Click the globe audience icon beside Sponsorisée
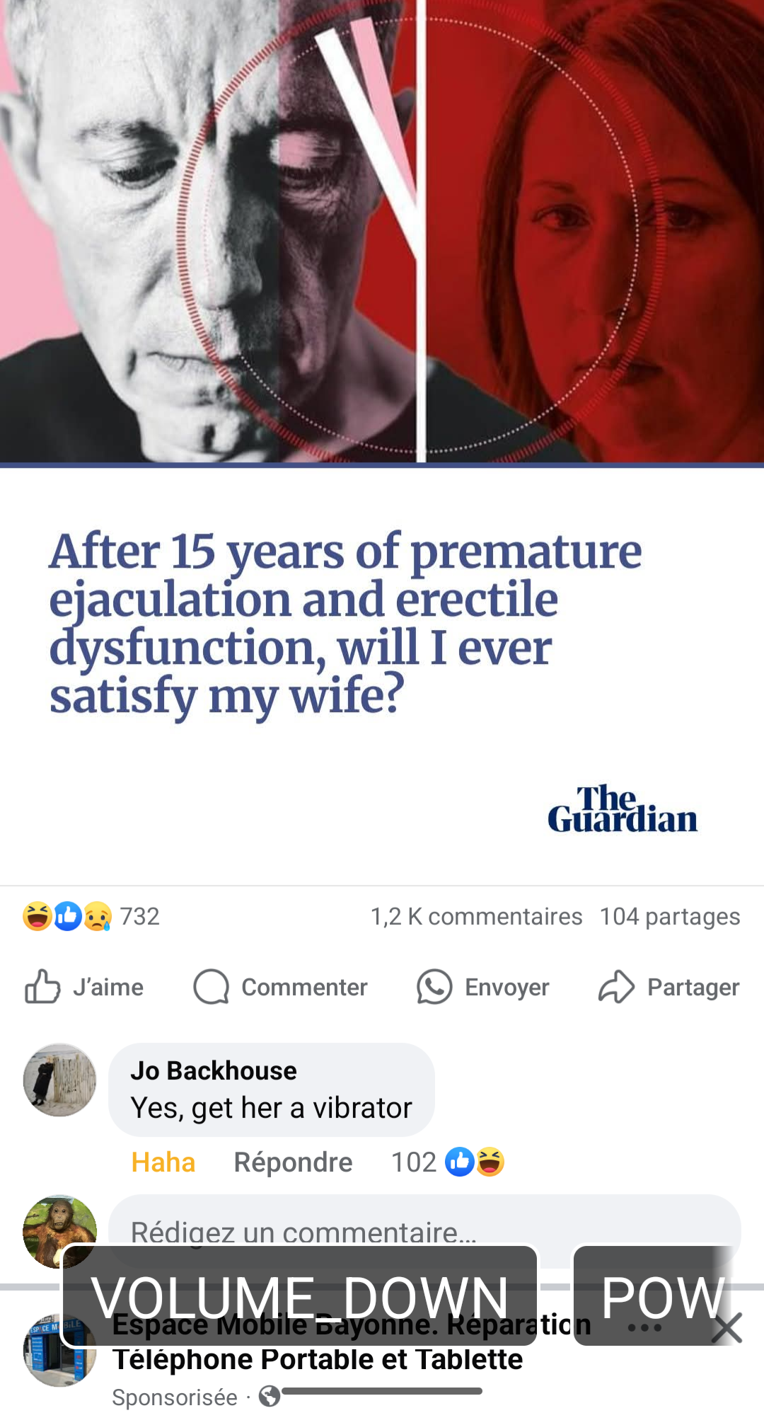 [270, 1397]
